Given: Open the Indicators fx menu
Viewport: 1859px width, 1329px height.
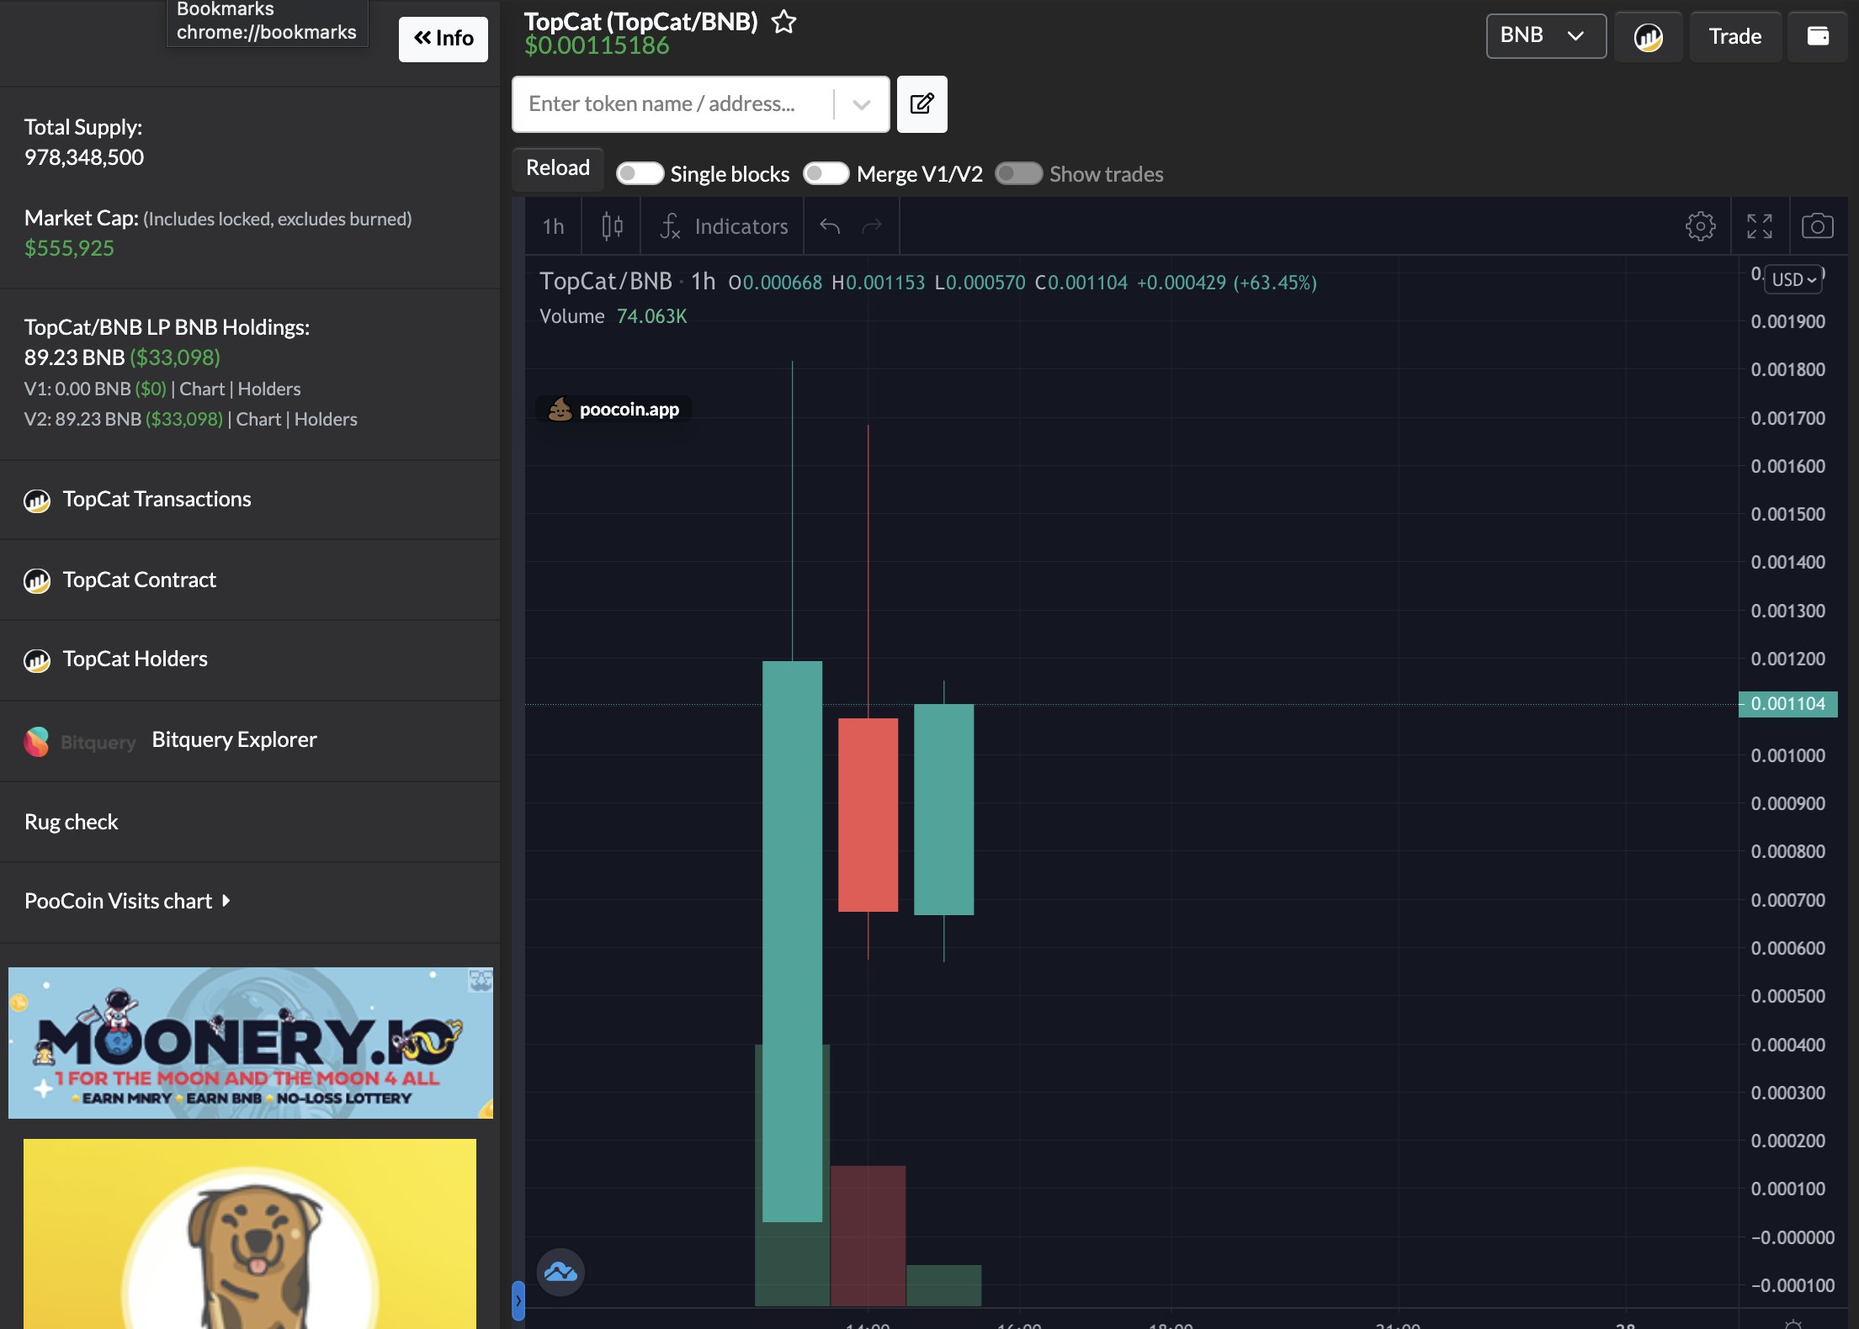Looking at the screenshot, I should click(723, 226).
